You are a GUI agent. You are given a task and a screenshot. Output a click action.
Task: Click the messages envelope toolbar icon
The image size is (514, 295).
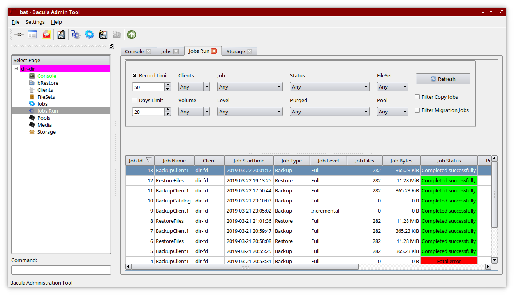47,35
